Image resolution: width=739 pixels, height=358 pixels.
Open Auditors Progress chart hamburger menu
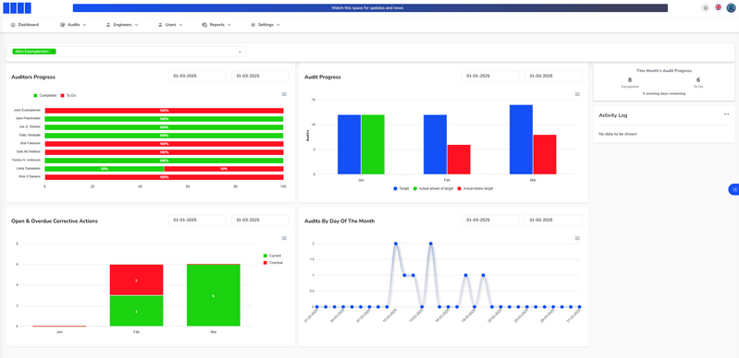point(284,94)
